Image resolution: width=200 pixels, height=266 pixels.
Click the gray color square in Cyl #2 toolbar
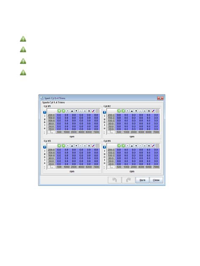pyautogui.click(x=157, y=111)
